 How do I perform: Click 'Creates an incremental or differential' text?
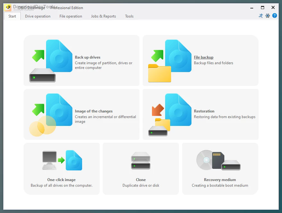(105, 117)
